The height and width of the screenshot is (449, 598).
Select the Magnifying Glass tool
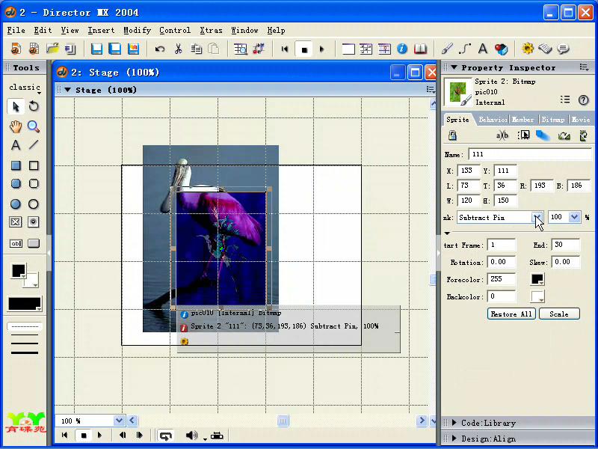coord(34,126)
